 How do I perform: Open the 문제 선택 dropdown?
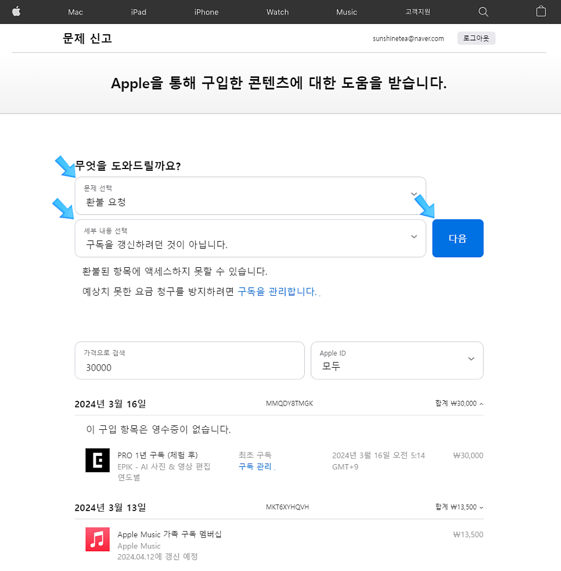250,196
